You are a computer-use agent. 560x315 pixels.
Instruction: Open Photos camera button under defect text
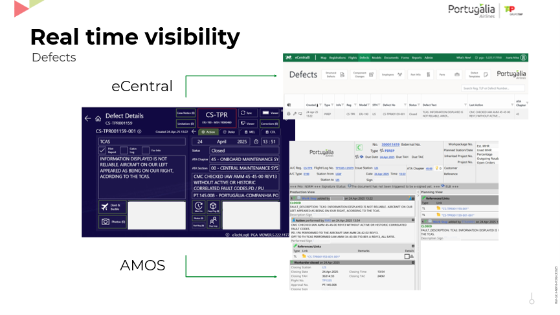pyautogui.click(x=113, y=221)
